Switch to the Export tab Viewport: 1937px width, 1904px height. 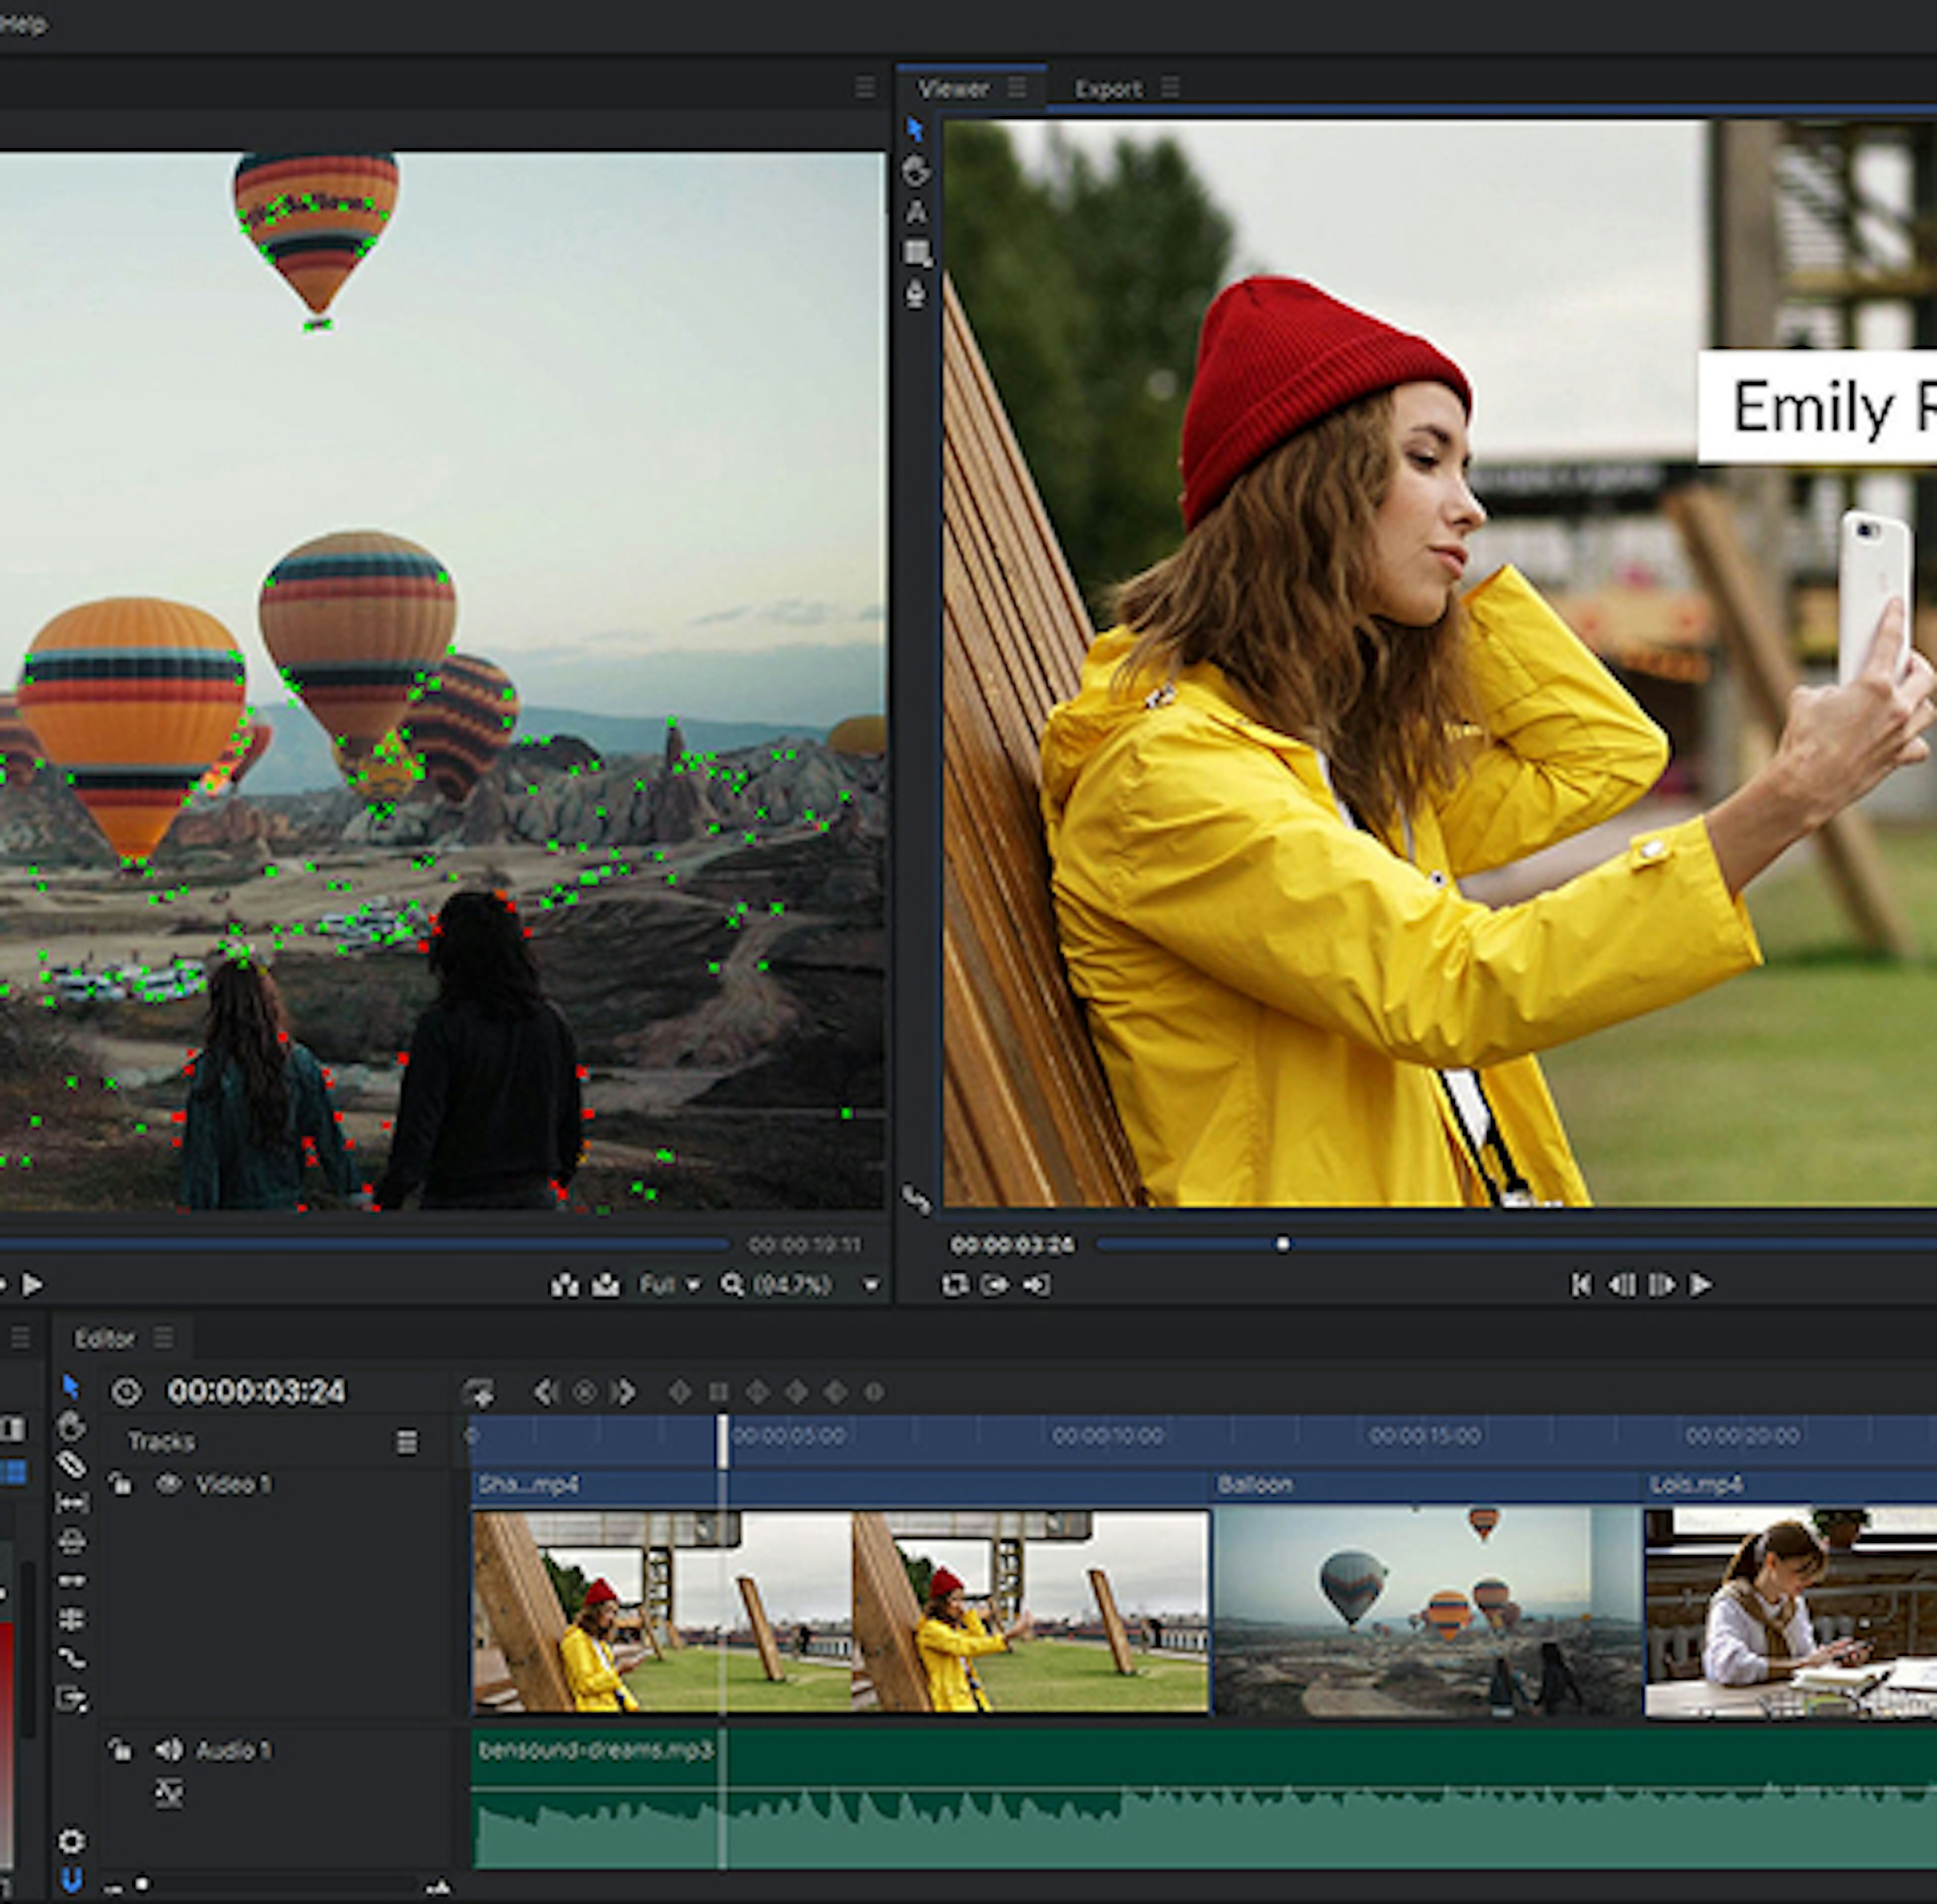(x=1108, y=89)
